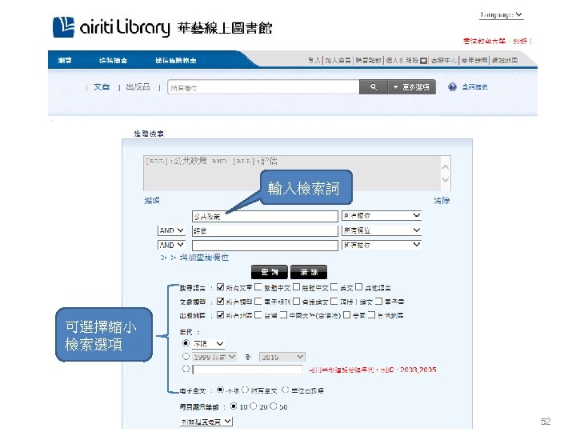Open the Language dropdown at top right
This screenshot has height=432, width=576.
click(501, 15)
